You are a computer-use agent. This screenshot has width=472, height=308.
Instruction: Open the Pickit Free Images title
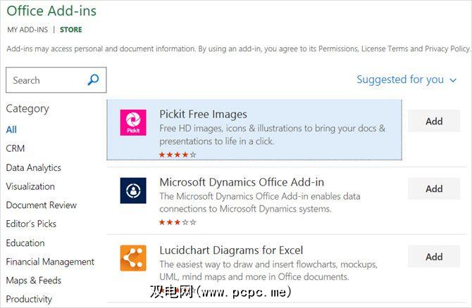[x=203, y=114]
